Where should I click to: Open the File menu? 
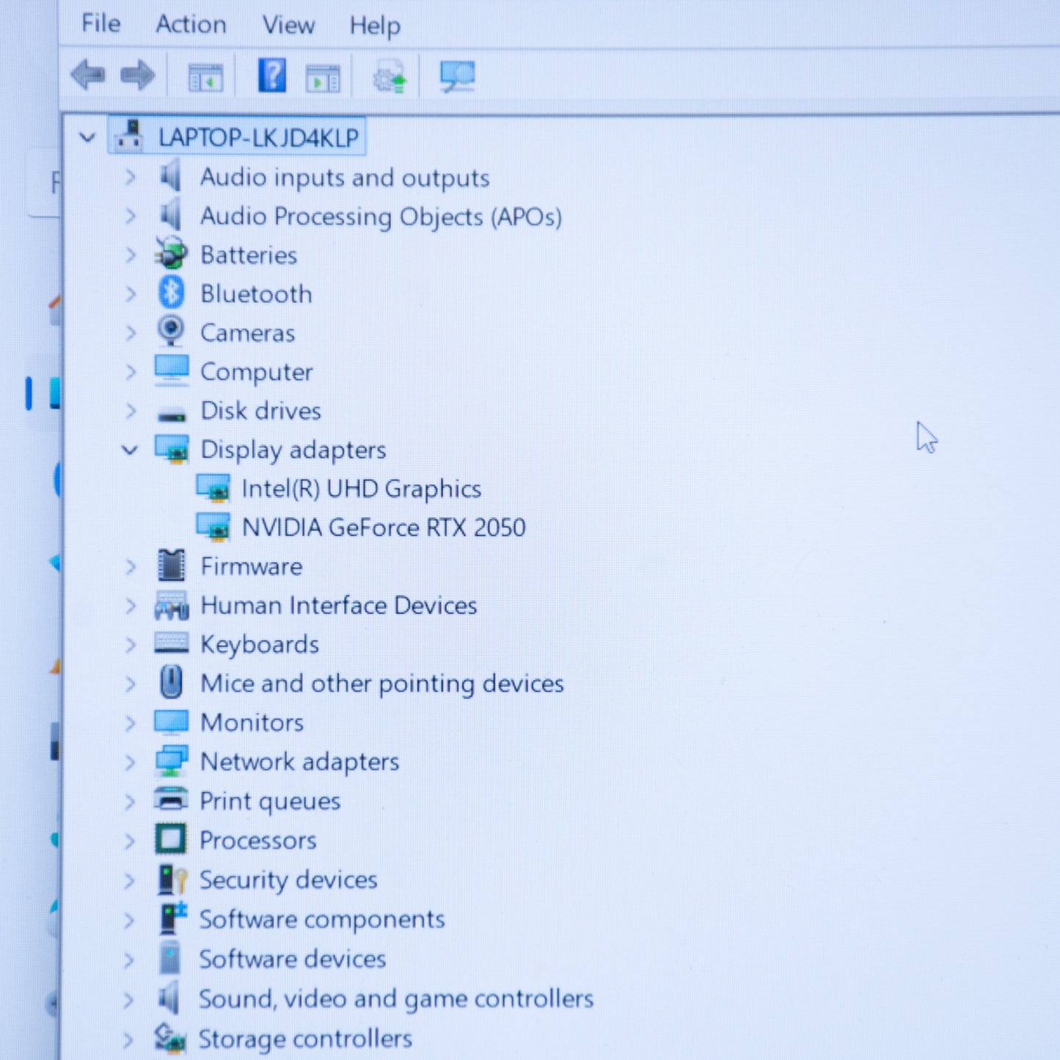(100, 24)
